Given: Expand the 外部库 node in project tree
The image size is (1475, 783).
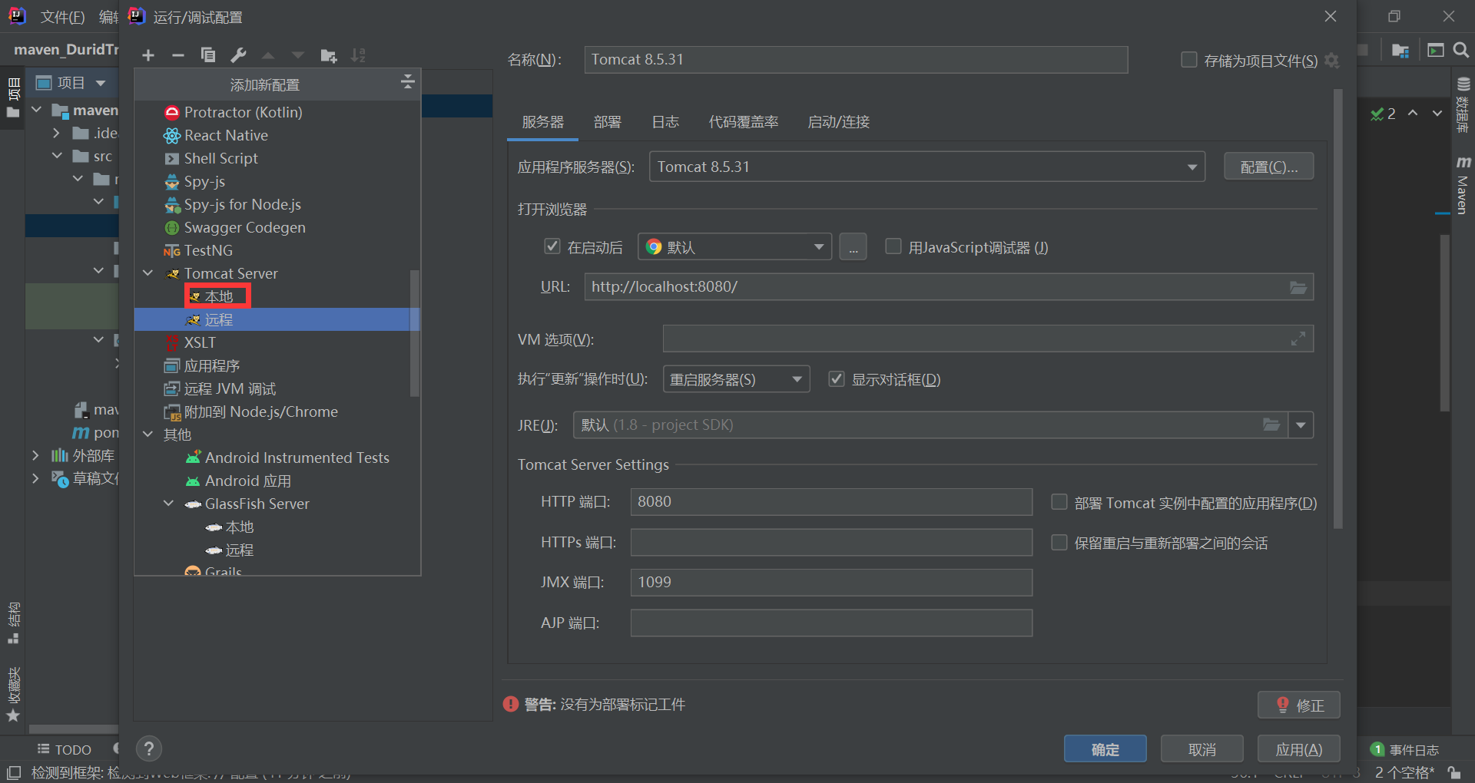Looking at the screenshot, I should click(x=35, y=455).
